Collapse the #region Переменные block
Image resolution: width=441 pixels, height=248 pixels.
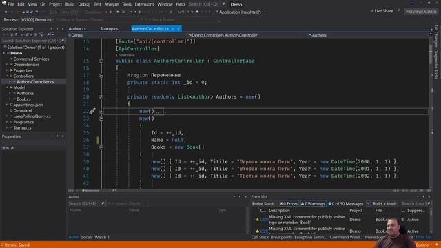(x=101, y=75)
